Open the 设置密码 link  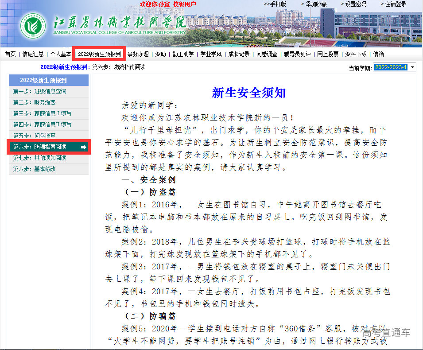click(353, 4)
